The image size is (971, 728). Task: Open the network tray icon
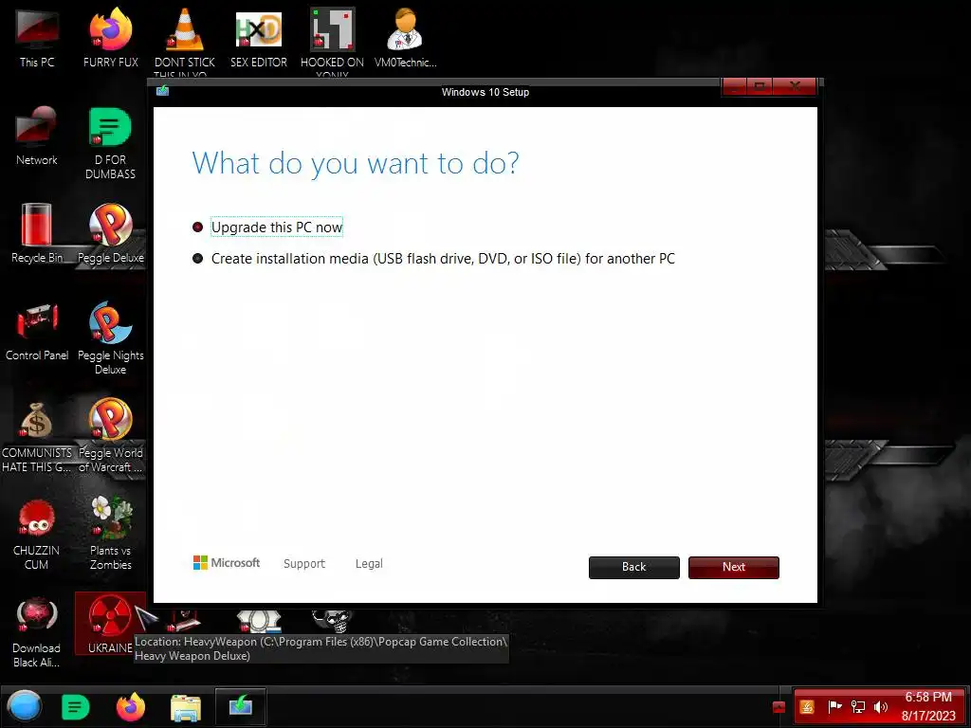click(x=857, y=706)
